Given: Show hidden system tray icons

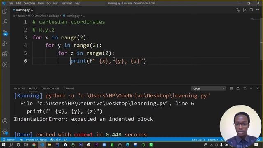Looking at the screenshot, I should point(212,145).
